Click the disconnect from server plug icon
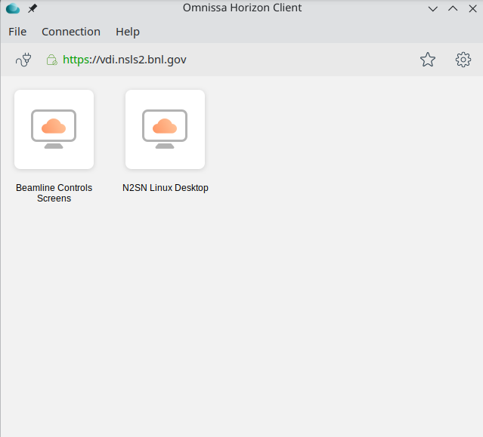 23,60
